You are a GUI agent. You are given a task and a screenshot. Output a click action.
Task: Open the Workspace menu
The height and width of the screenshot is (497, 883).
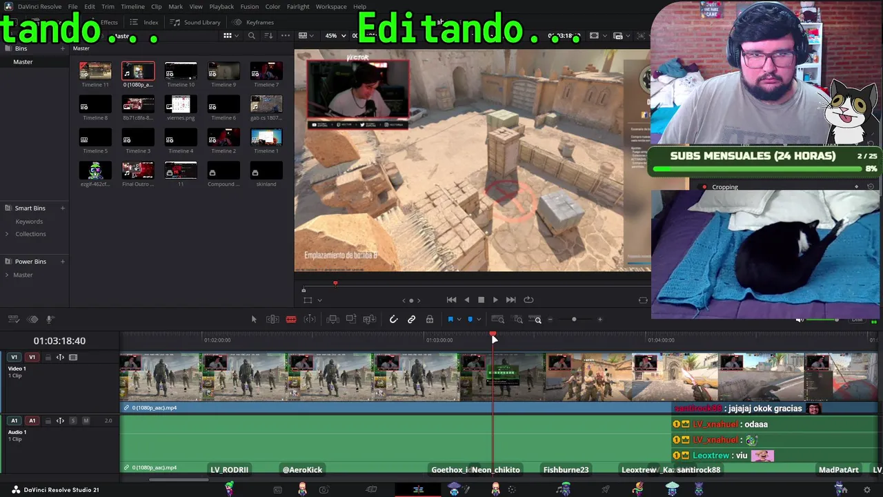331,6
